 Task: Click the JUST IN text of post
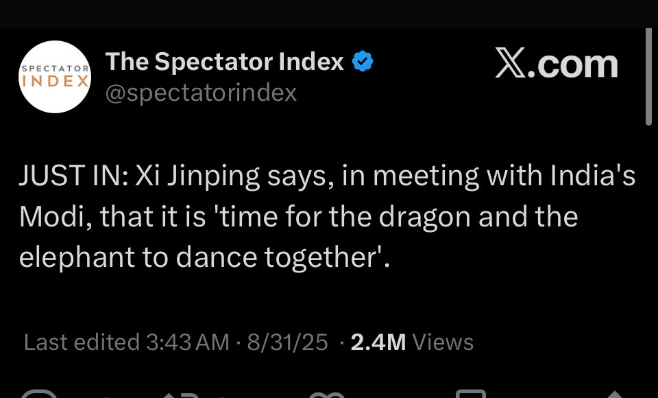coord(70,177)
